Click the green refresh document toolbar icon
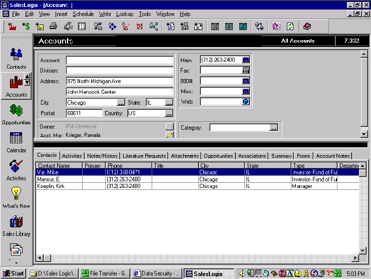 (x=290, y=26)
